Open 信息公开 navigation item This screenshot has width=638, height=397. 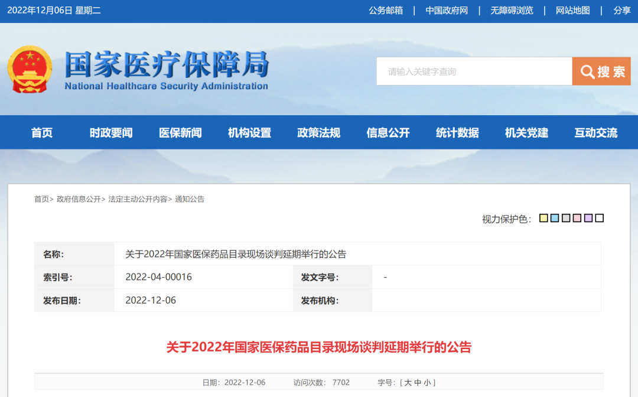tap(388, 132)
